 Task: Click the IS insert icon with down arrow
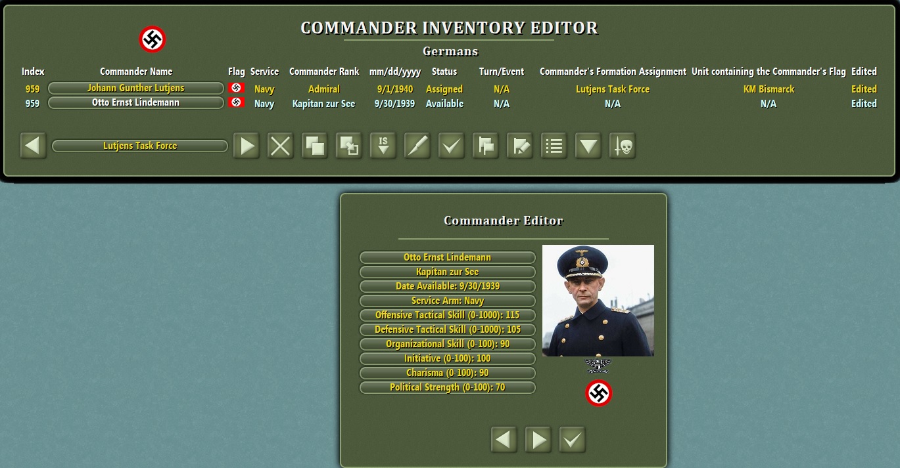[x=383, y=145]
